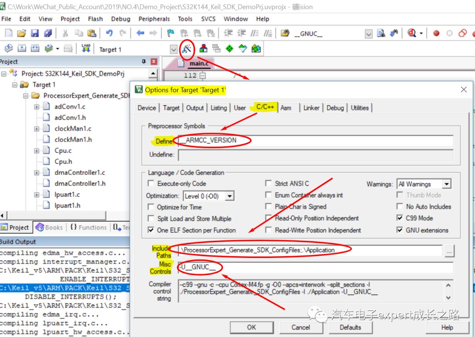The image size is (475, 337).
Task: Navigate backwards with the blue left arrow
Action: pyautogui.click(x=140, y=33)
